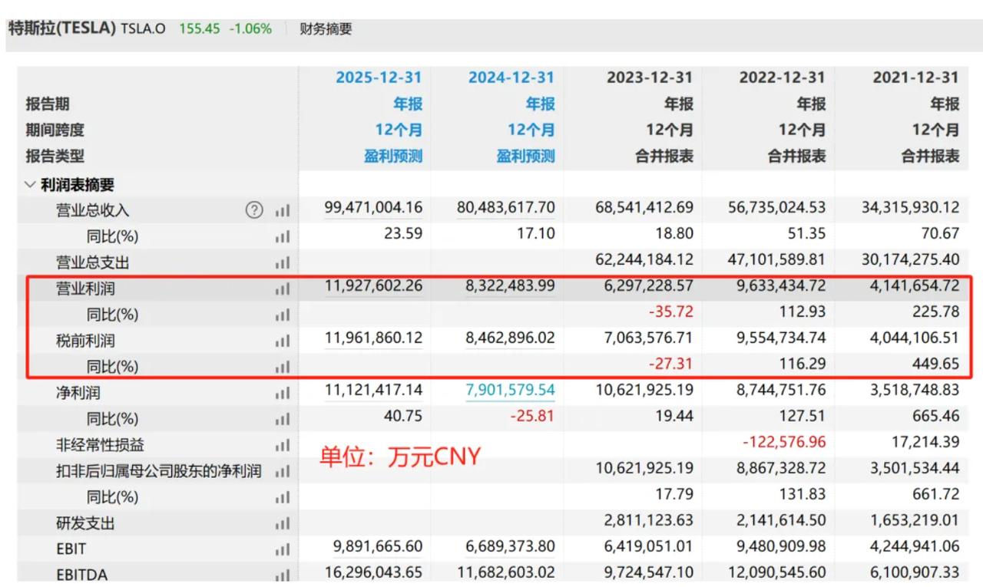This screenshot has height=587, width=983.
Task: Open chart icon for 营业总收入 row
Action: 283,210
